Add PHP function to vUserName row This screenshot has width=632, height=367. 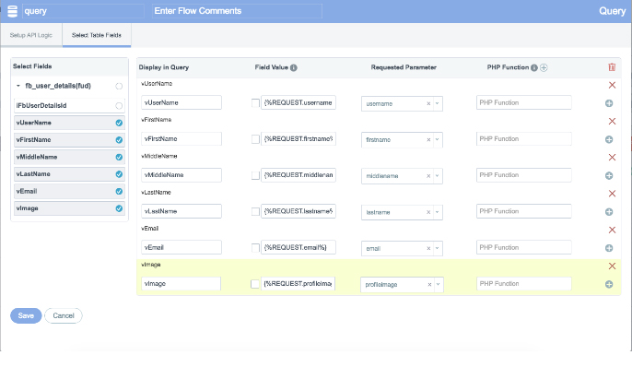tap(609, 103)
